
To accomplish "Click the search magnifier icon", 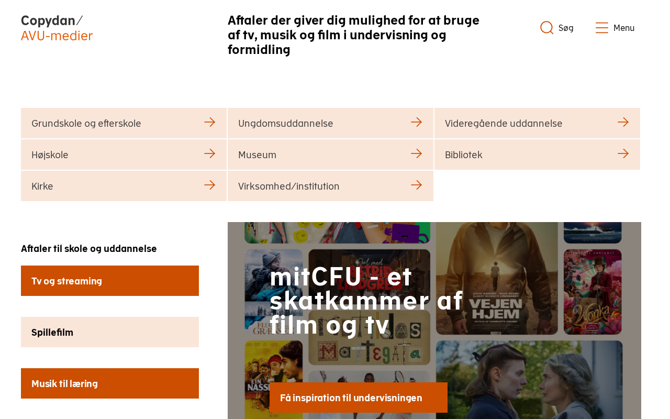I will [x=547, y=28].
